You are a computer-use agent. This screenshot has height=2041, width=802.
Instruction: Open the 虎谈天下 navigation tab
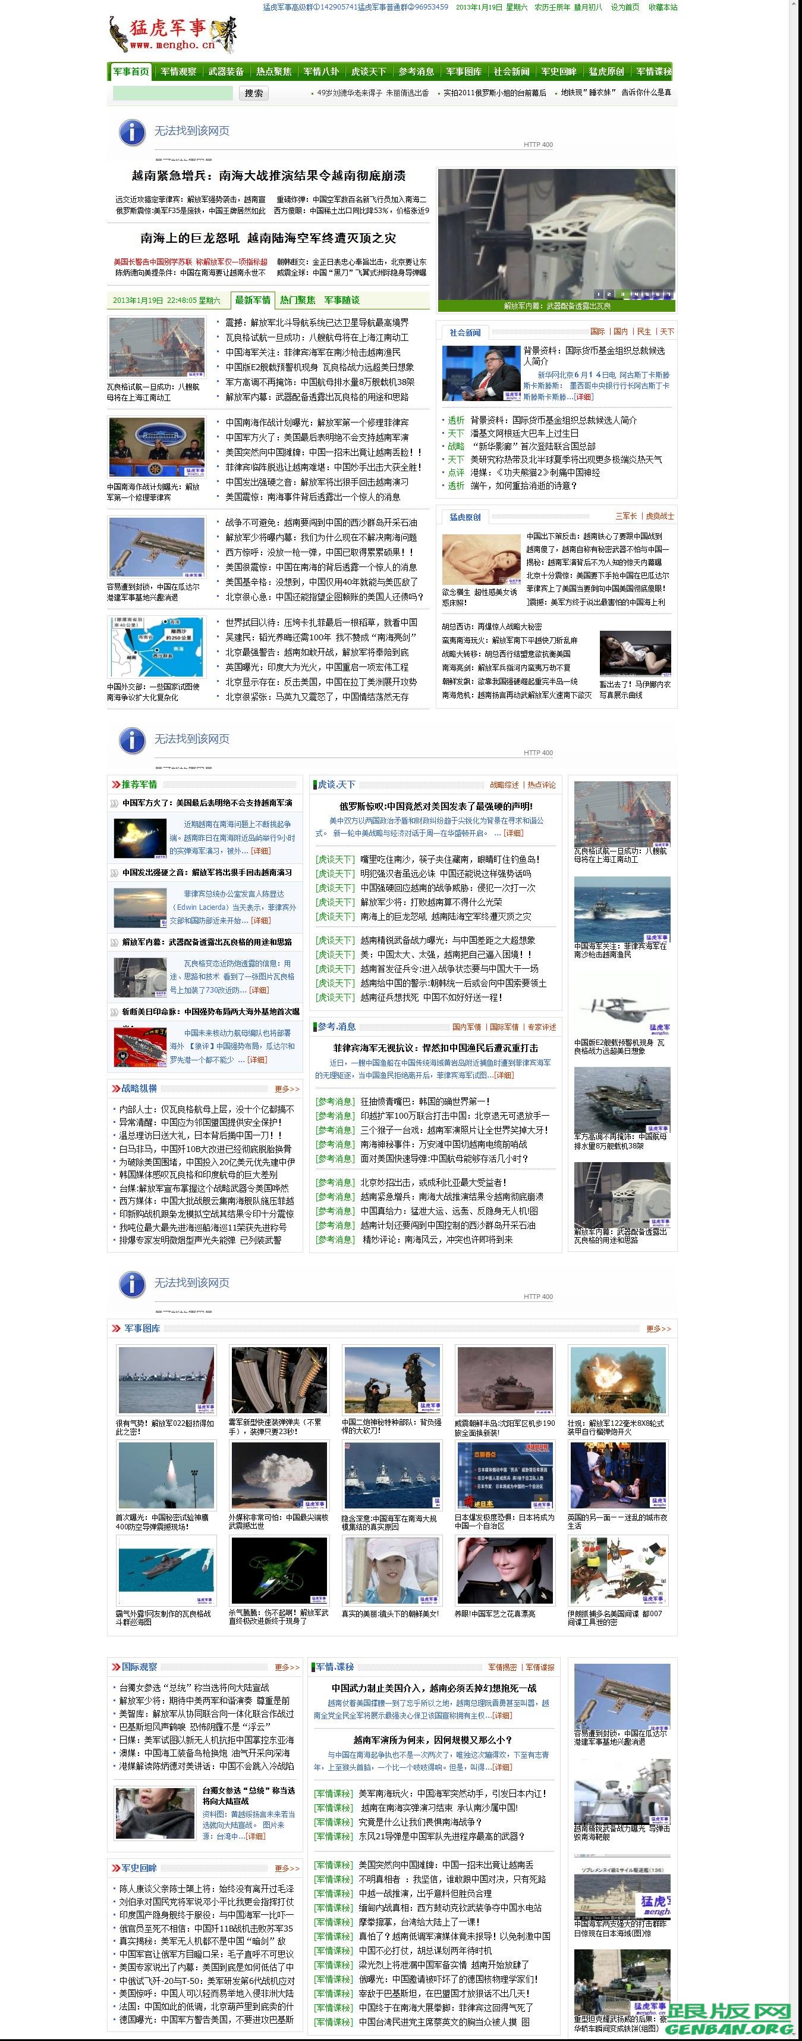click(368, 71)
